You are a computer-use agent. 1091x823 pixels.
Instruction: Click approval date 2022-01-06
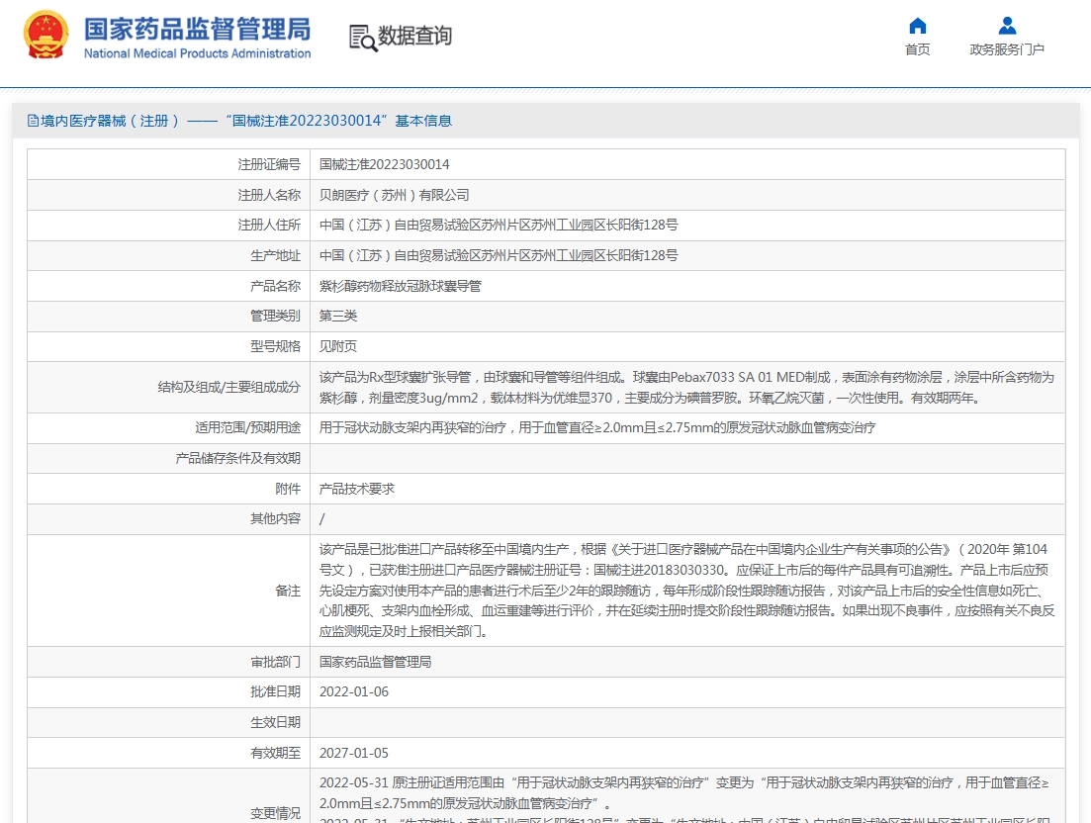[x=353, y=692]
